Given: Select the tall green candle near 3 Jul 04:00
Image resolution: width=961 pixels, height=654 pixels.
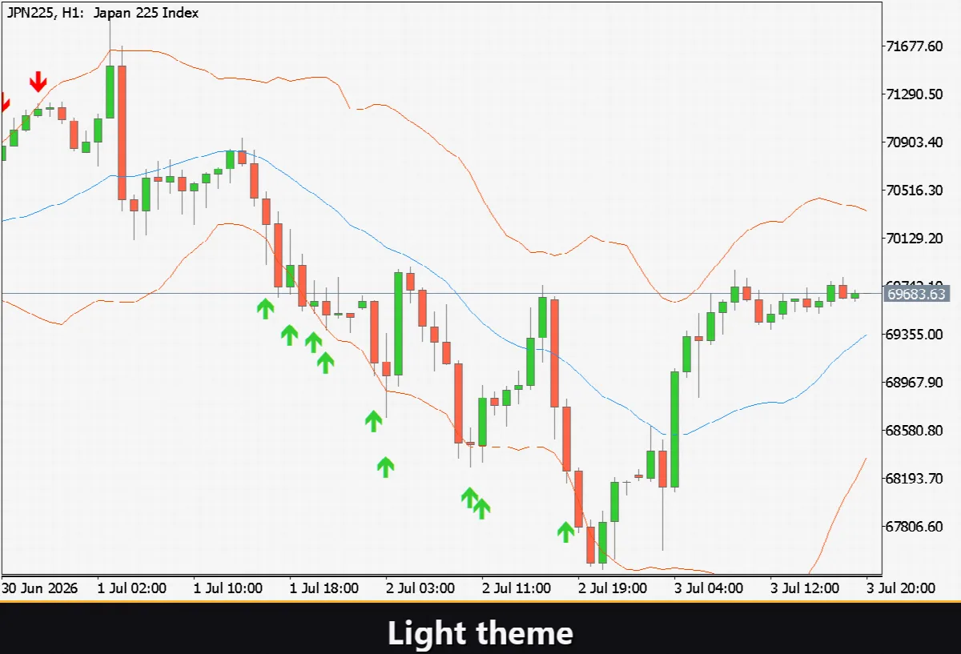Looking at the screenshot, I should (674, 429).
